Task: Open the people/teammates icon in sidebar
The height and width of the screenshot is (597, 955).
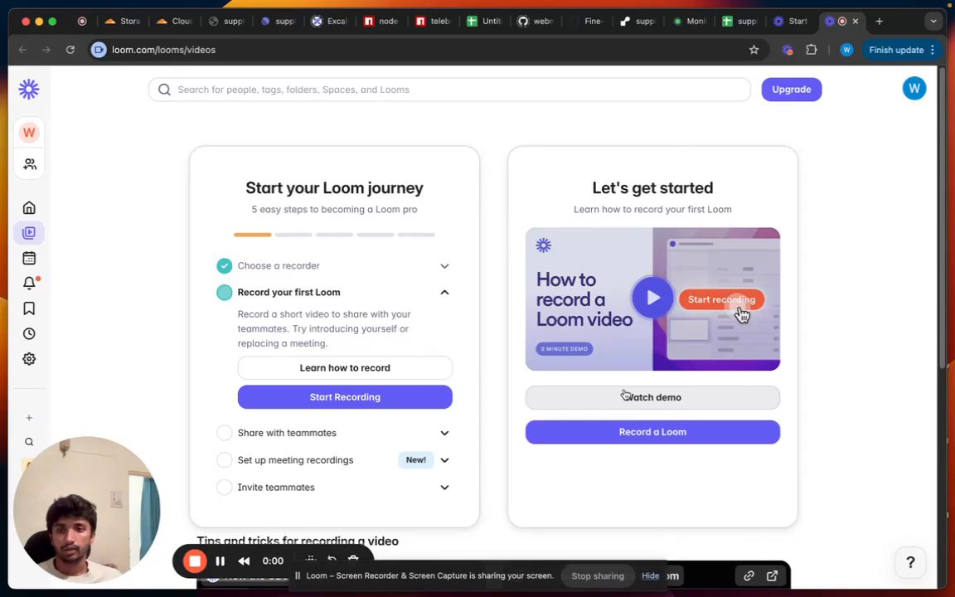Action: point(29,164)
